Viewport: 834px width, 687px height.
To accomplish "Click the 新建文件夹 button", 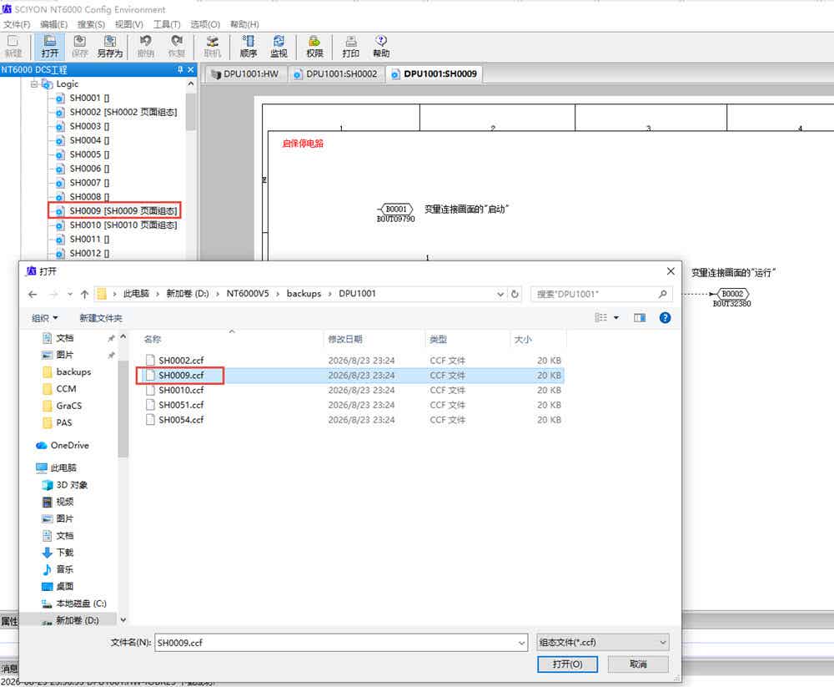I will (101, 318).
